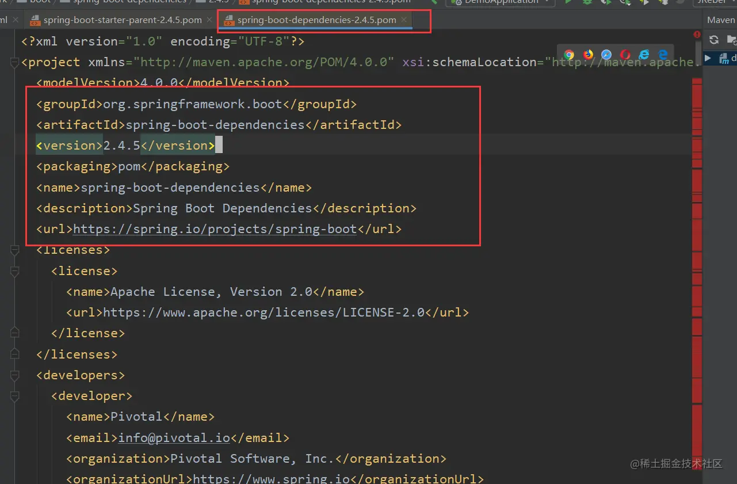Open the info@pivotal.io email link

click(173, 437)
